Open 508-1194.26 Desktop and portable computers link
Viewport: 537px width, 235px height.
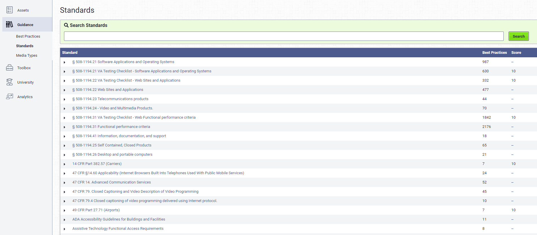point(112,155)
